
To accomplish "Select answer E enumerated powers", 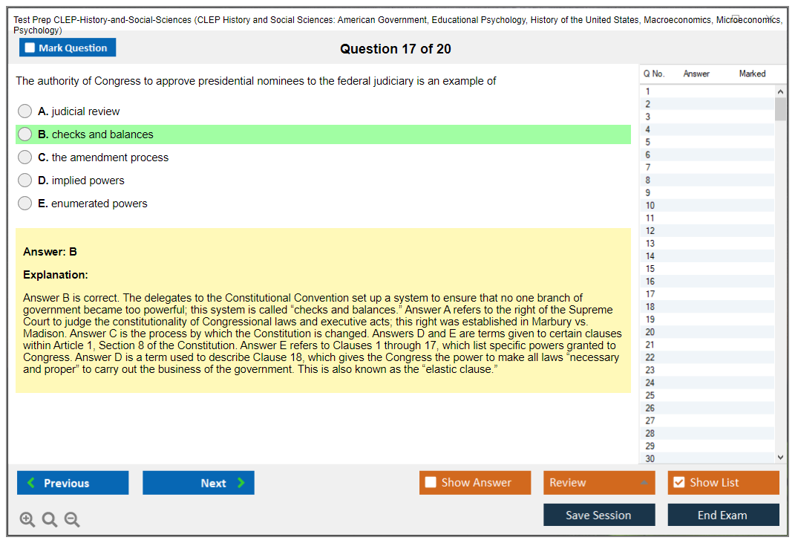I will pyautogui.click(x=25, y=204).
